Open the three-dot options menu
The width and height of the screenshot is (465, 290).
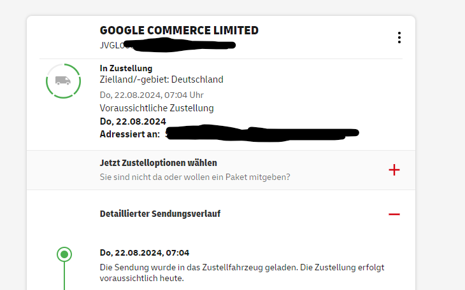click(x=399, y=38)
